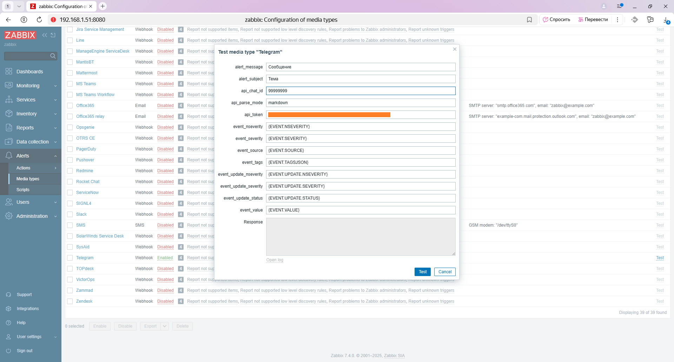Click the Sign out power icon
The height and width of the screenshot is (362, 674).
point(9,351)
